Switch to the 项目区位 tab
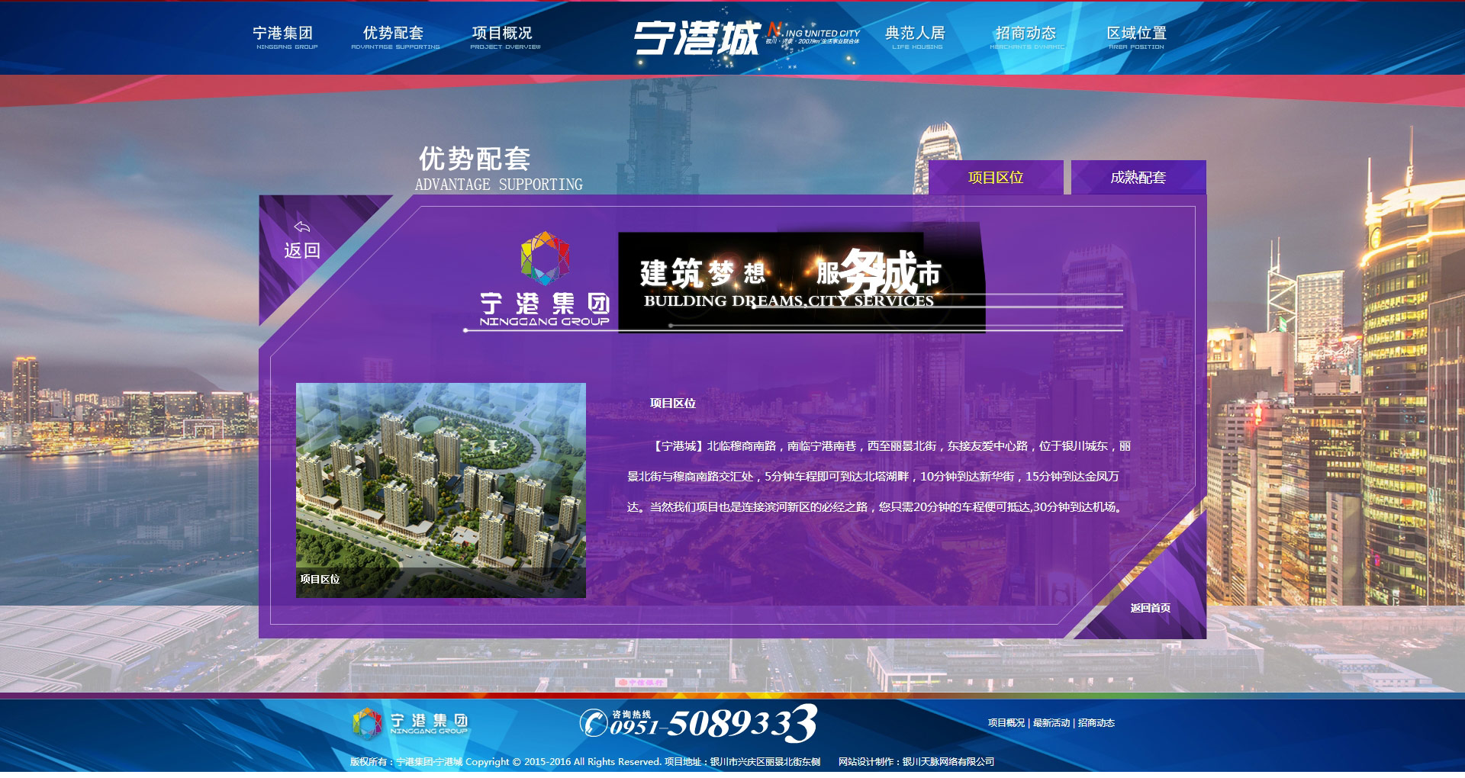The height and width of the screenshot is (778, 1465). tap(995, 178)
